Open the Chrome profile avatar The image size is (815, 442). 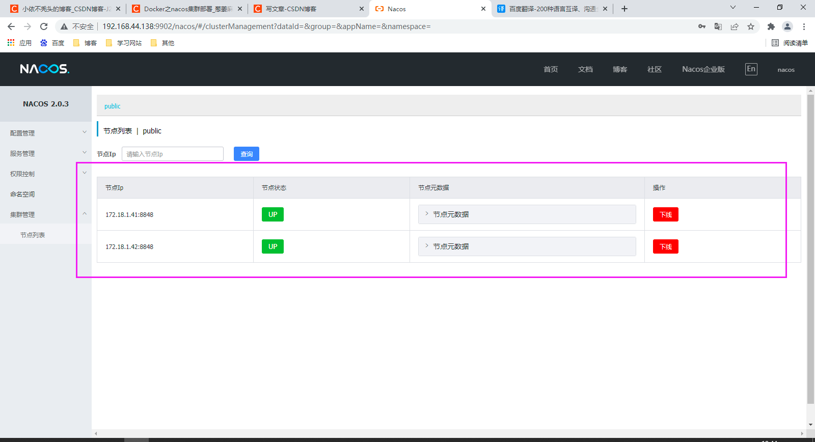coord(787,26)
